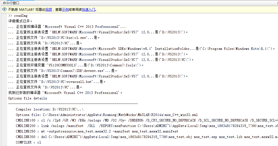Viewport: 278px width, 146px height.
Task: Open the 示例 examples link
Action: 65,10
